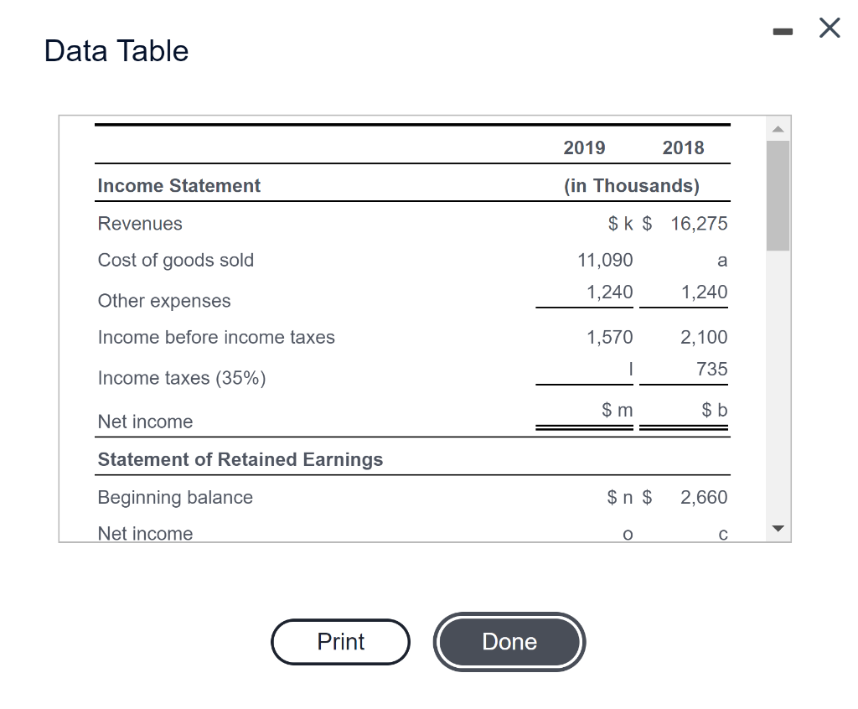Select the Net income row label
This screenshot has height=709, width=858.
point(145,422)
